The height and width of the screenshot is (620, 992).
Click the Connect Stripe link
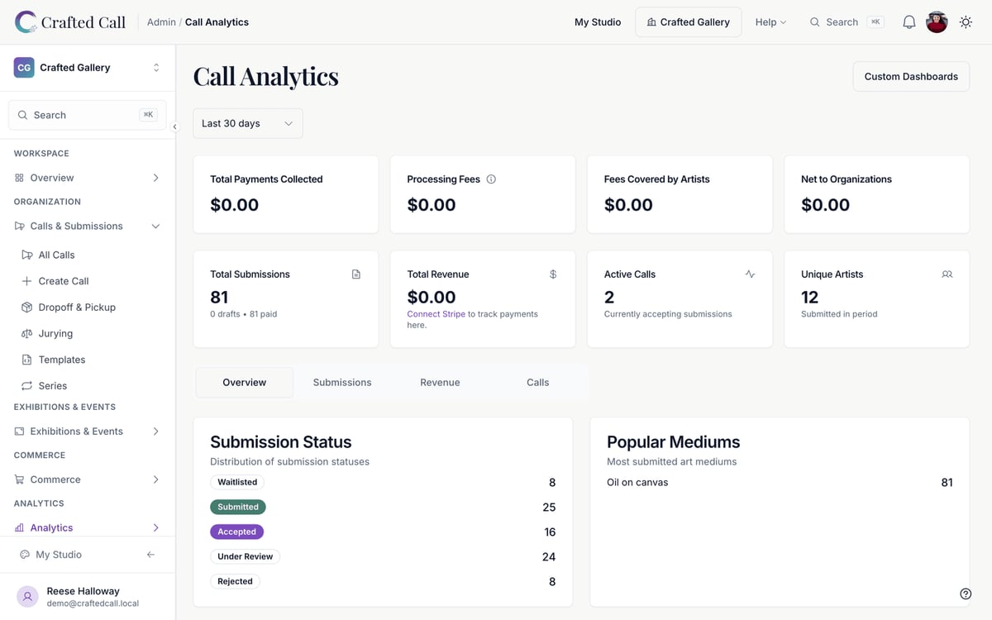[436, 314]
